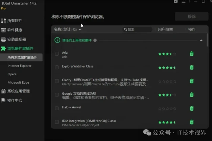This screenshot has height=141, width=212.
Task: Click the 用户投票 column header
Action: [x=165, y=29]
